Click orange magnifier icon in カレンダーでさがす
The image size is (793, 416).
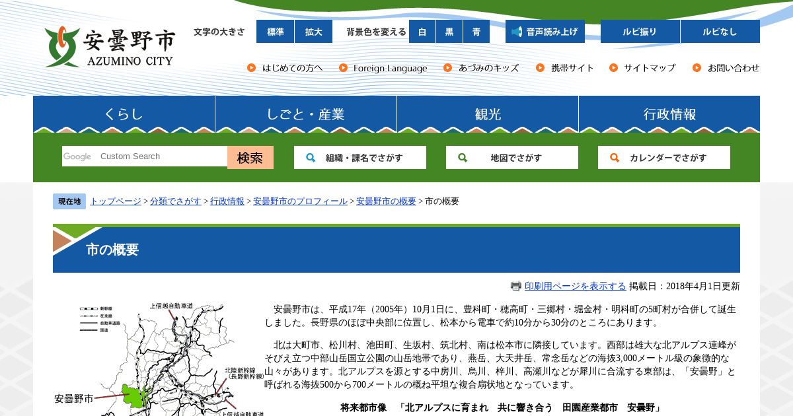pyautogui.click(x=615, y=158)
